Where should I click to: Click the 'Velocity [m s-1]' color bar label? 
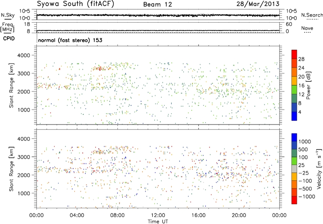pos(319,169)
